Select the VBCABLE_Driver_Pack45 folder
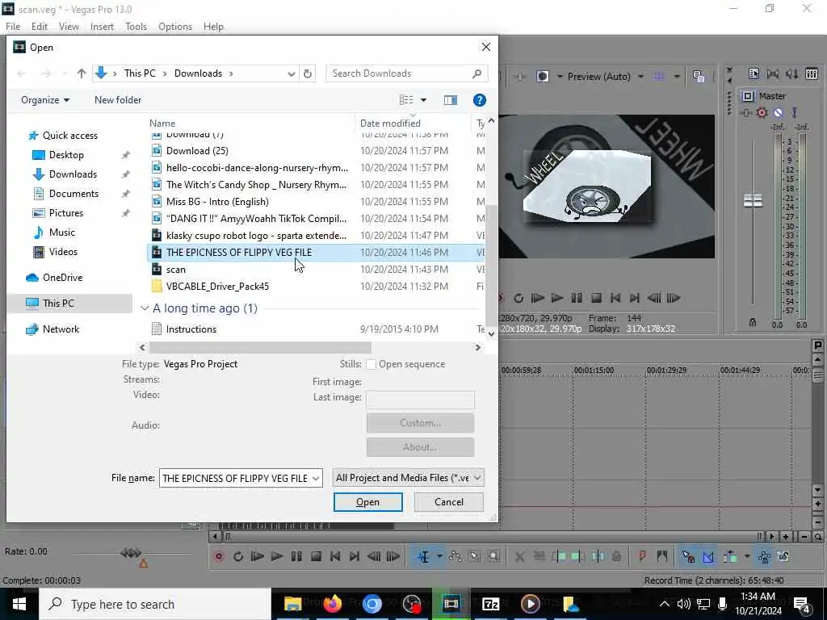This screenshot has width=827, height=620. [316, 287]
